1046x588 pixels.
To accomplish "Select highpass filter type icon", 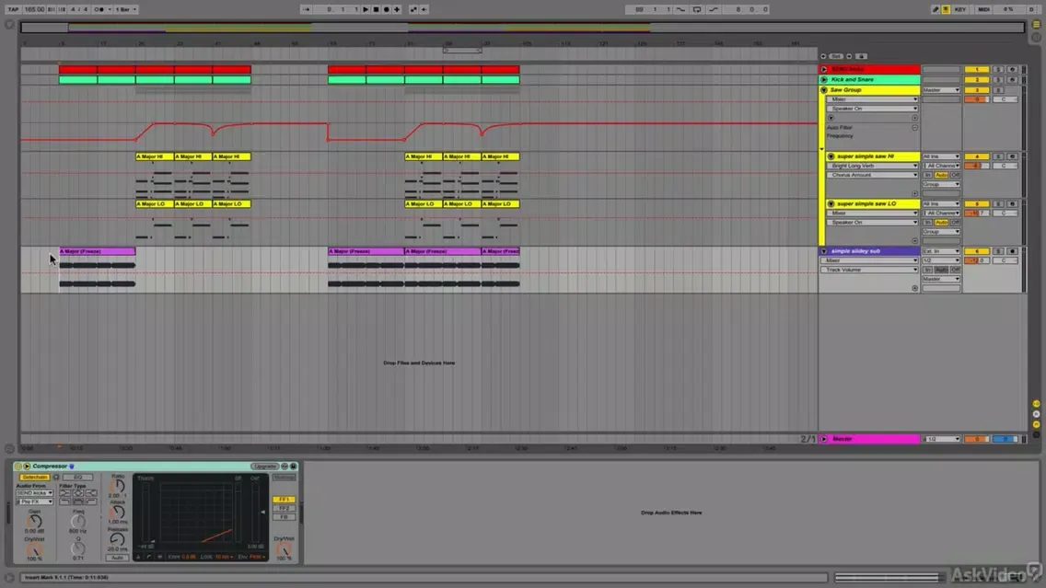I will [x=91, y=502].
